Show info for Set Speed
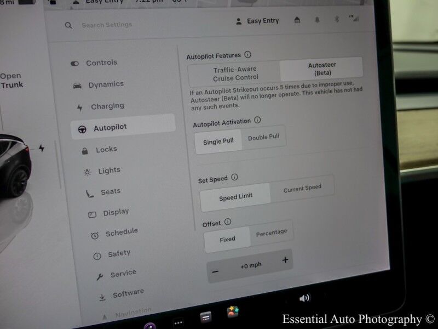Screen dimensions: 438x329 point(235,177)
